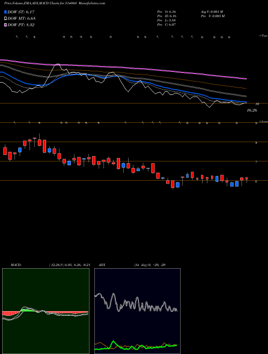
Task: Click the magenta DOW PT legend swatch
Action: (x=5, y=25)
